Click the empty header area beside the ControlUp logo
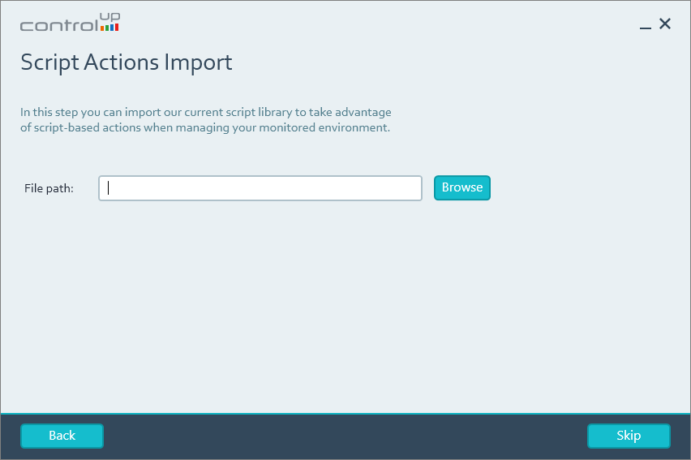The image size is (691, 460). click(365, 24)
